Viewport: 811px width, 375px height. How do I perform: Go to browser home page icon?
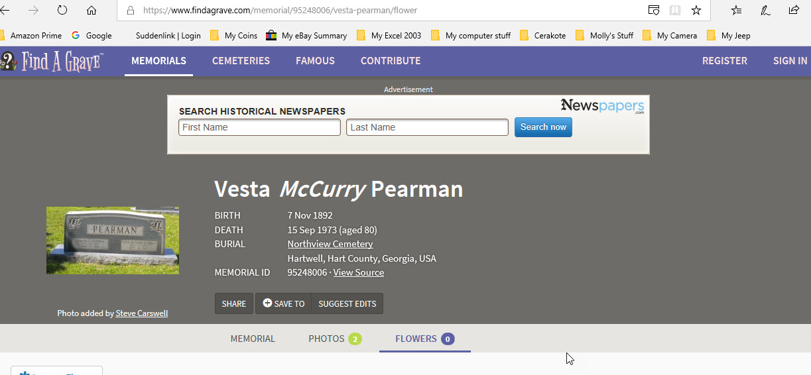pyautogui.click(x=92, y=11)
